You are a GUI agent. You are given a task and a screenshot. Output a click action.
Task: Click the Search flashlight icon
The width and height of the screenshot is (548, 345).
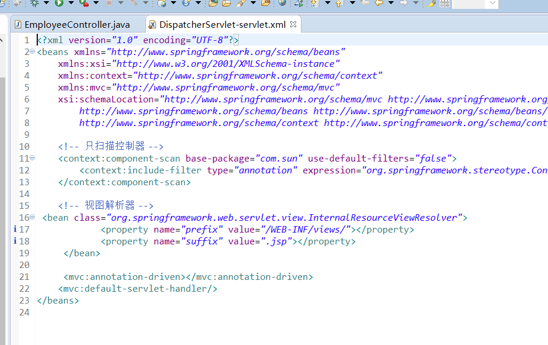pyautogui.click(x=241, y=3)
